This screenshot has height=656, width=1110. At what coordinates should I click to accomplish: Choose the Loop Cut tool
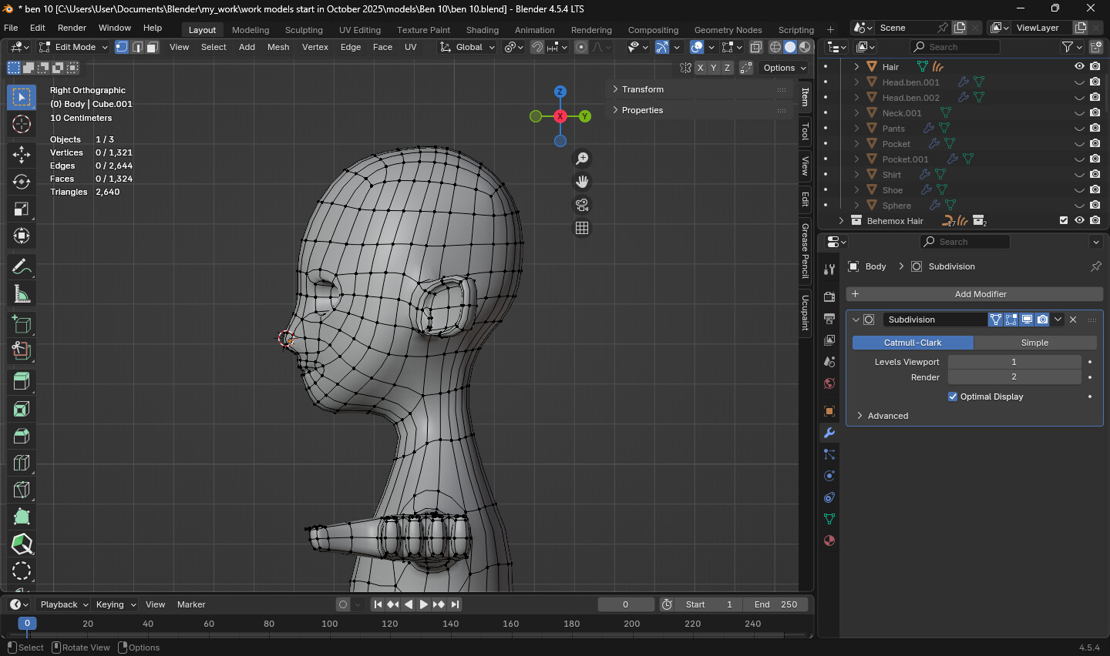tap(22, 463)
